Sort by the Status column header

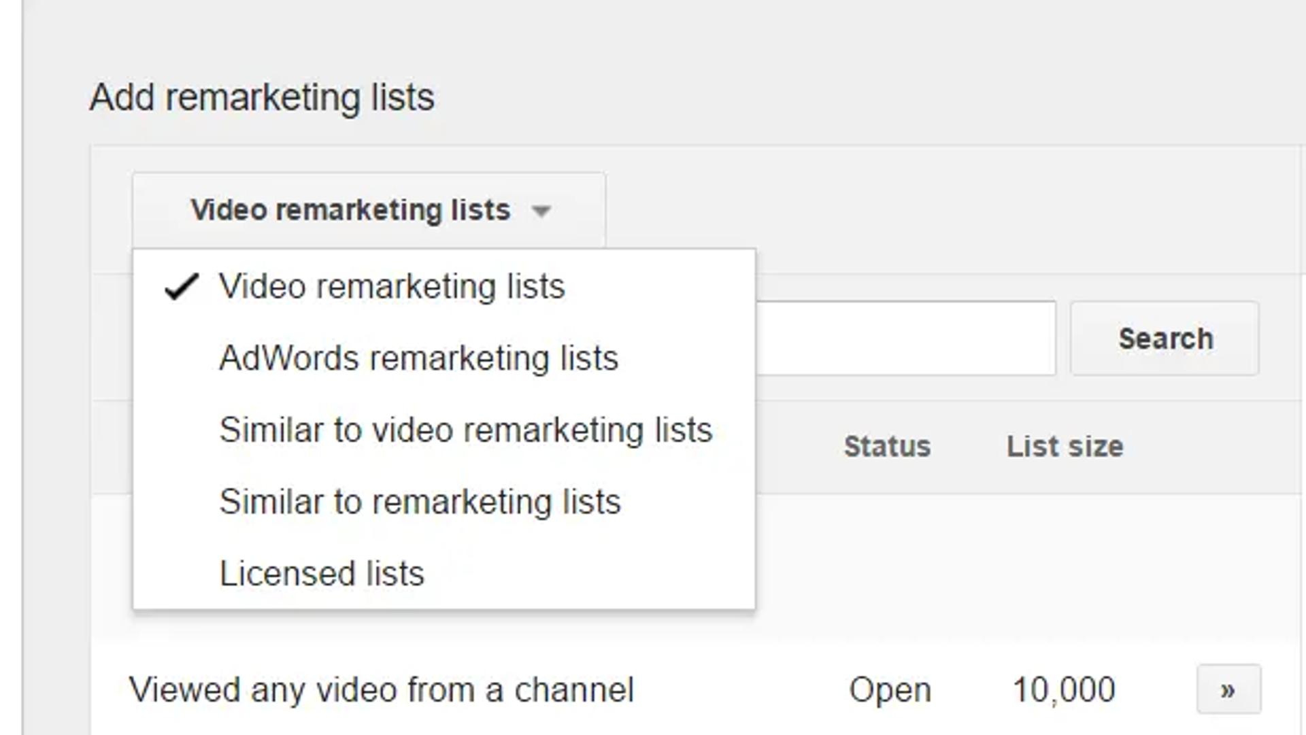pos(887,447)
